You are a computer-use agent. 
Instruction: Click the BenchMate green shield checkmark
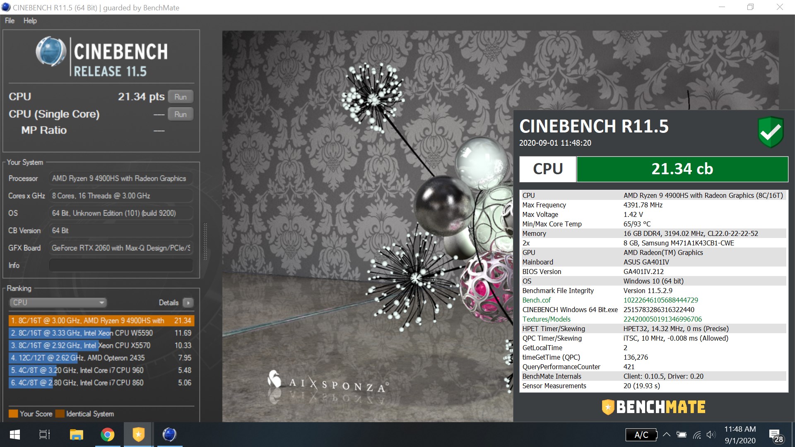tap(771, 132)
